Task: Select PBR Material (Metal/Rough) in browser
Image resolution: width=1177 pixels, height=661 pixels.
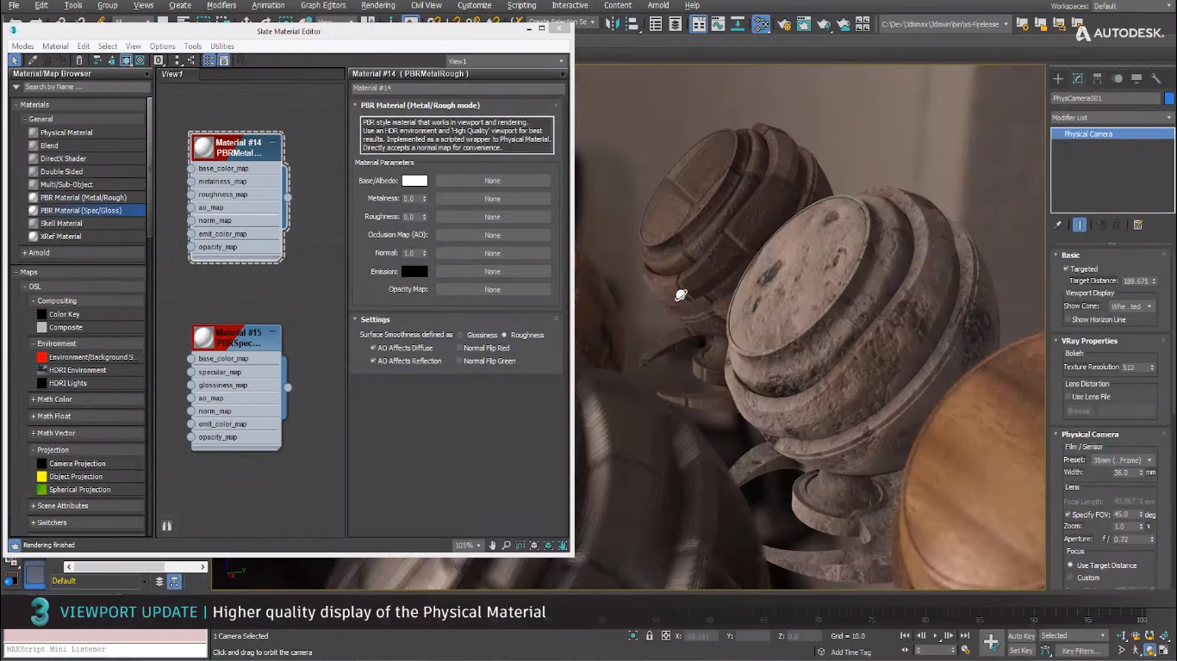Action: click(x=83, y=197)
